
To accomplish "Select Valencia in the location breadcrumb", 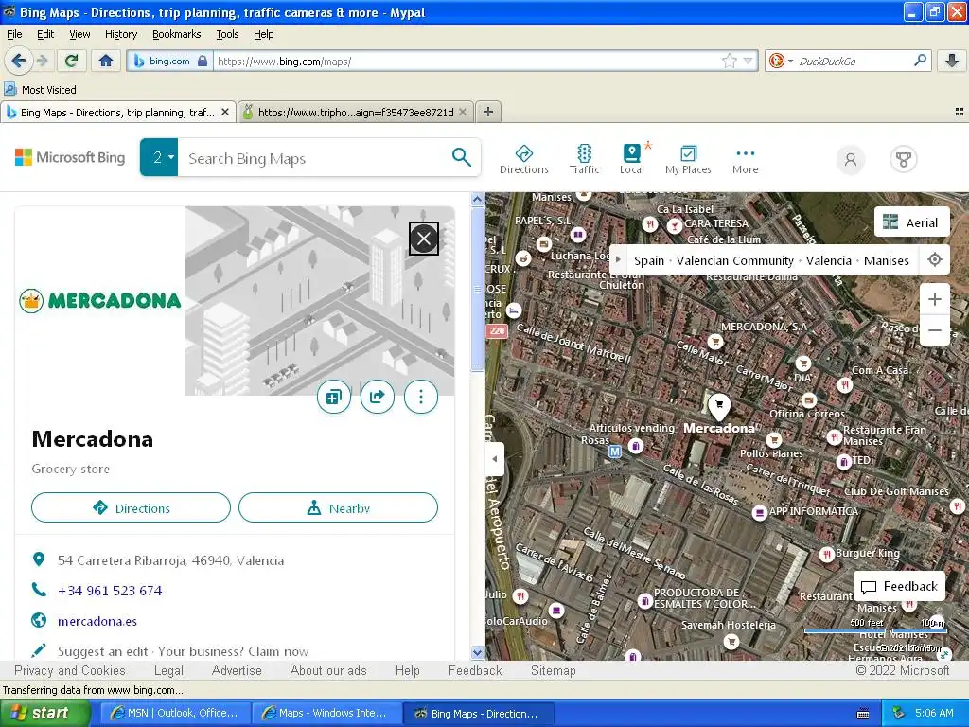I will coord(828,260).
